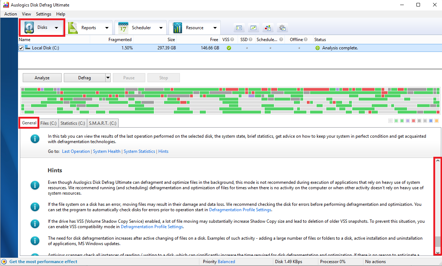
Task: Open the Reports dropdown arrow
Action: coord(107,28)
